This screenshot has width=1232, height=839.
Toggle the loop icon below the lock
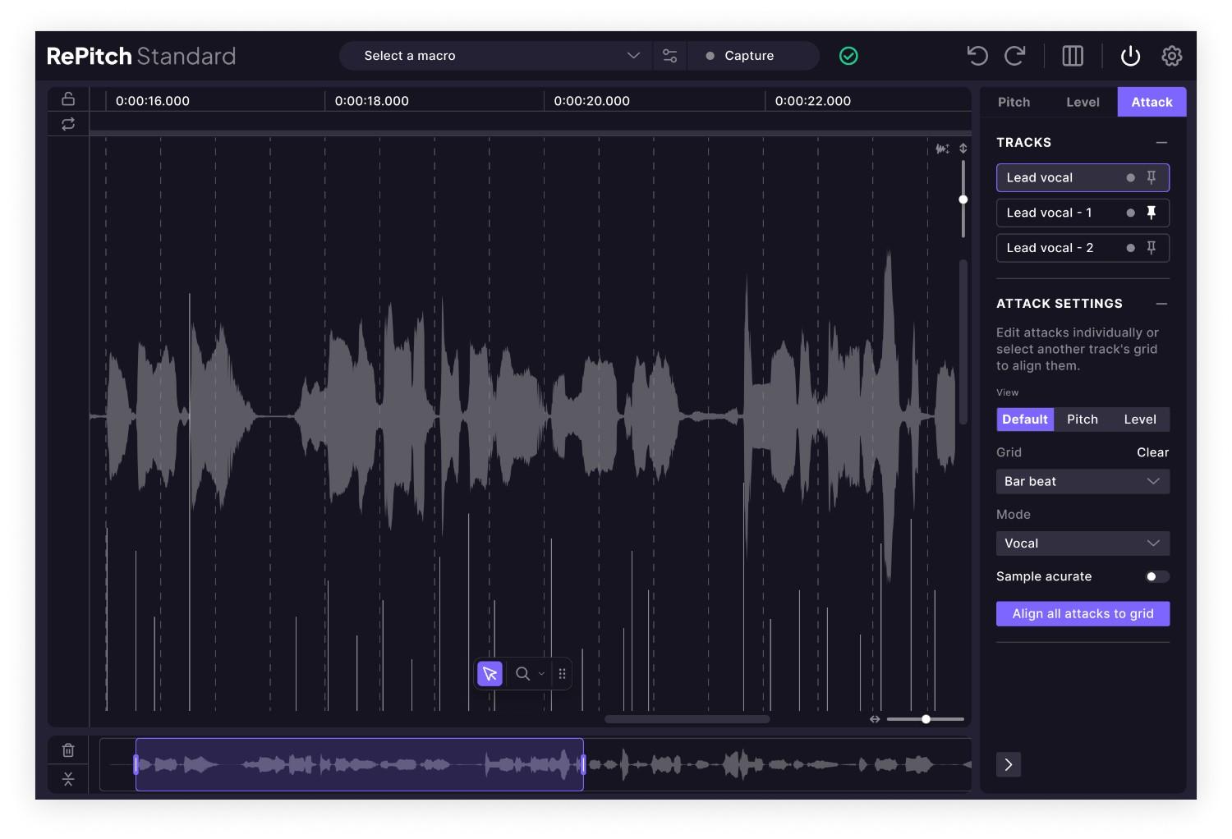(x=68, y=124)
